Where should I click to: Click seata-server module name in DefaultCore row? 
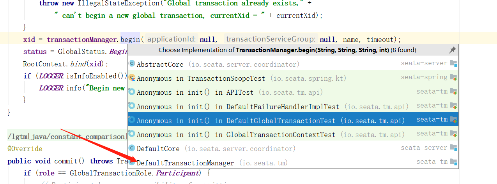(x=424, y=148)
